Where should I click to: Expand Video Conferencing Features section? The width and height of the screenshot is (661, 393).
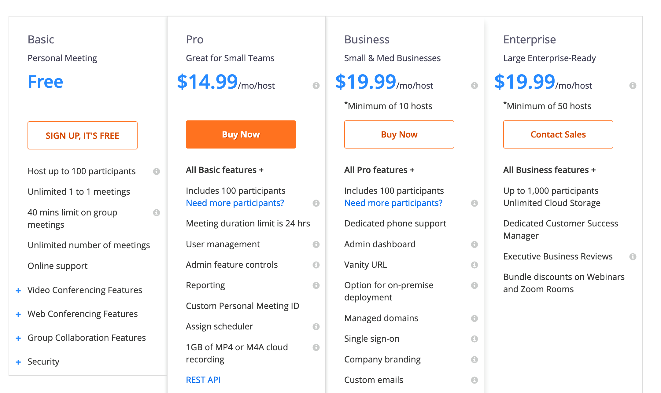point(18,291)
